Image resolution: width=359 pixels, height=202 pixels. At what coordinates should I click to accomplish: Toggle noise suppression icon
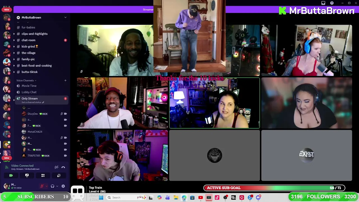pyautogui.click(x=56, y=167)
